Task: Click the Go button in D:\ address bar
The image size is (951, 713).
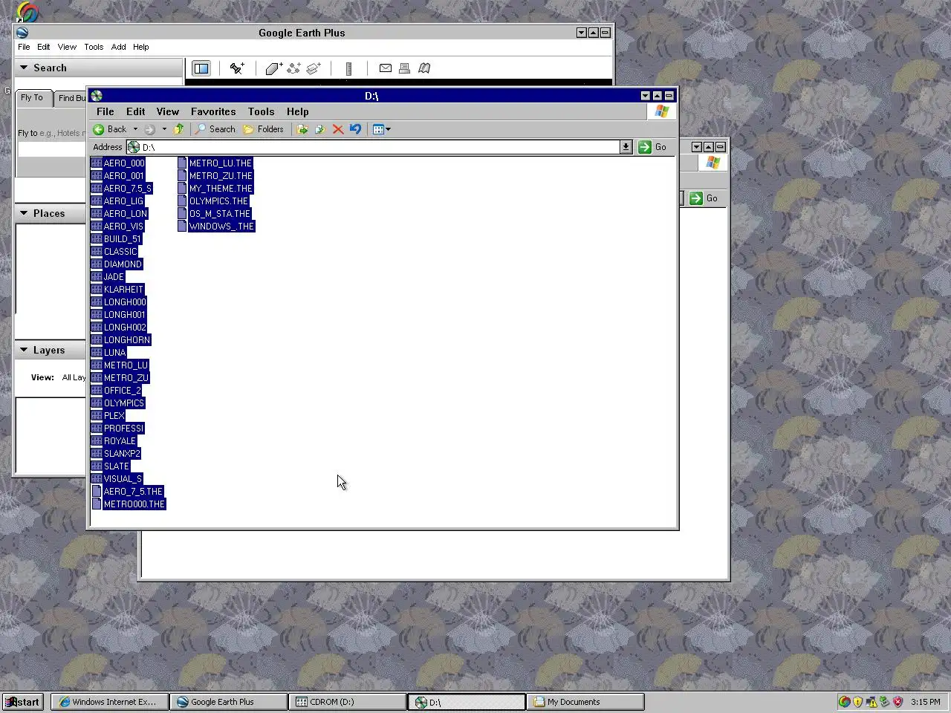Action: [x=652, y=147]
